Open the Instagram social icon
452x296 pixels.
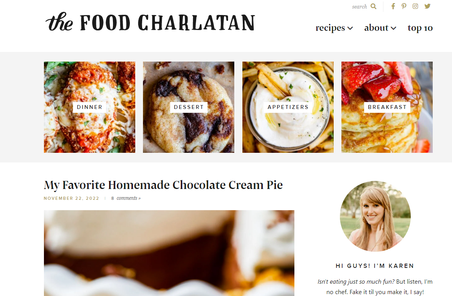coord(415,6)
